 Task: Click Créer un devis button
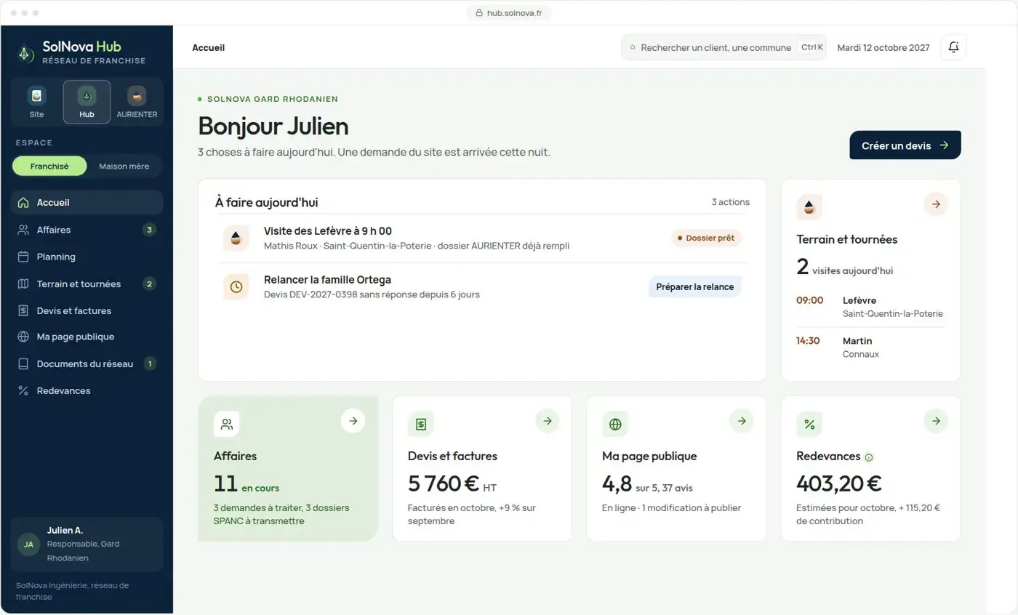[x=905, y=145]
